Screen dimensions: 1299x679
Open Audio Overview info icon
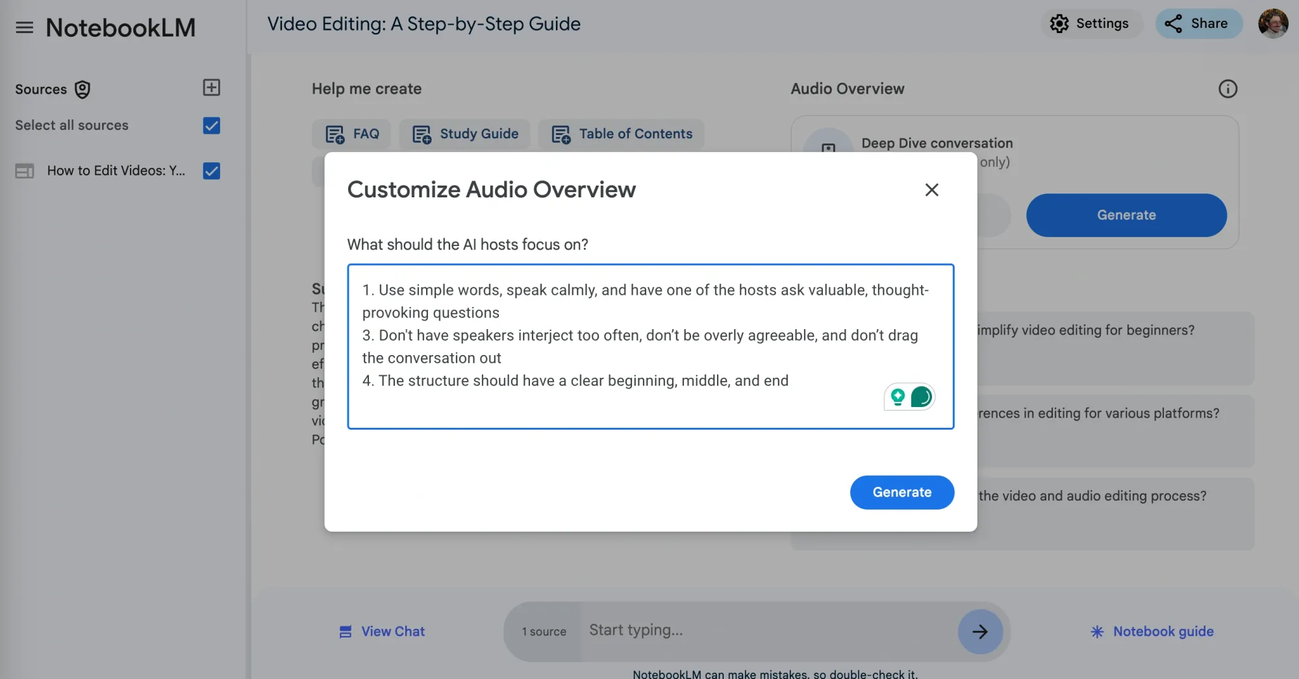click(1227, 89)
